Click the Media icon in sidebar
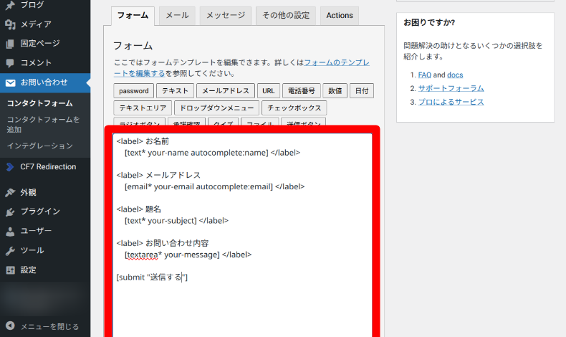566x337 pixels. [10, 24]
